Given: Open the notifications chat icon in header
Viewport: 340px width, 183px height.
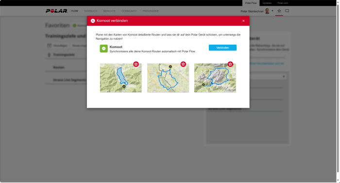Looking at the screenshot, I should click(x=287, y=11).
